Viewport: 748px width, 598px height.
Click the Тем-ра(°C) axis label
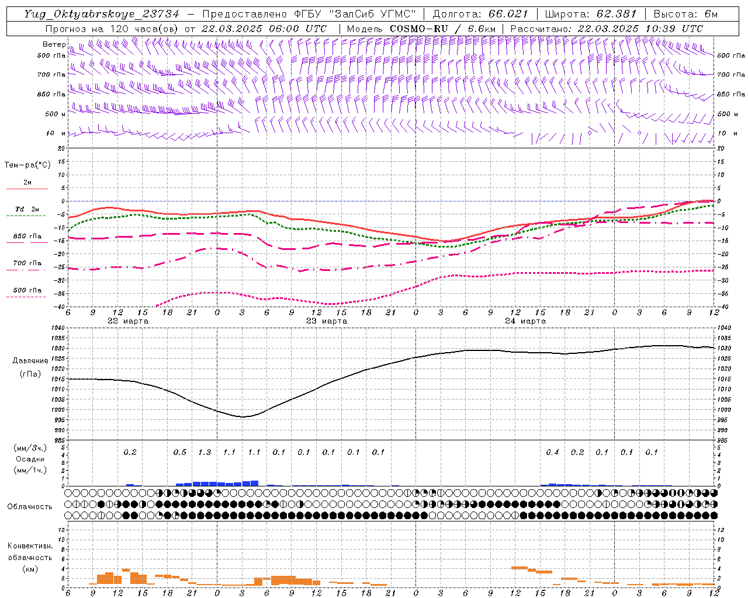[x=27, y=165]
